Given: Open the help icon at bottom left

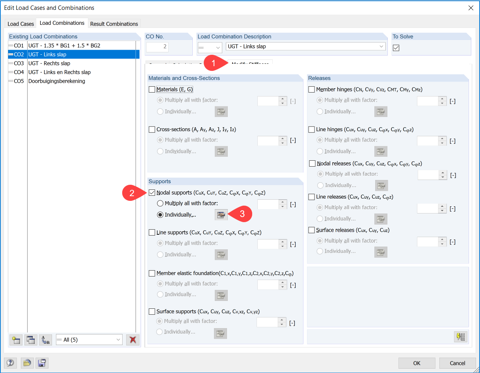Looking at the screenshot, I should [10, 363].
